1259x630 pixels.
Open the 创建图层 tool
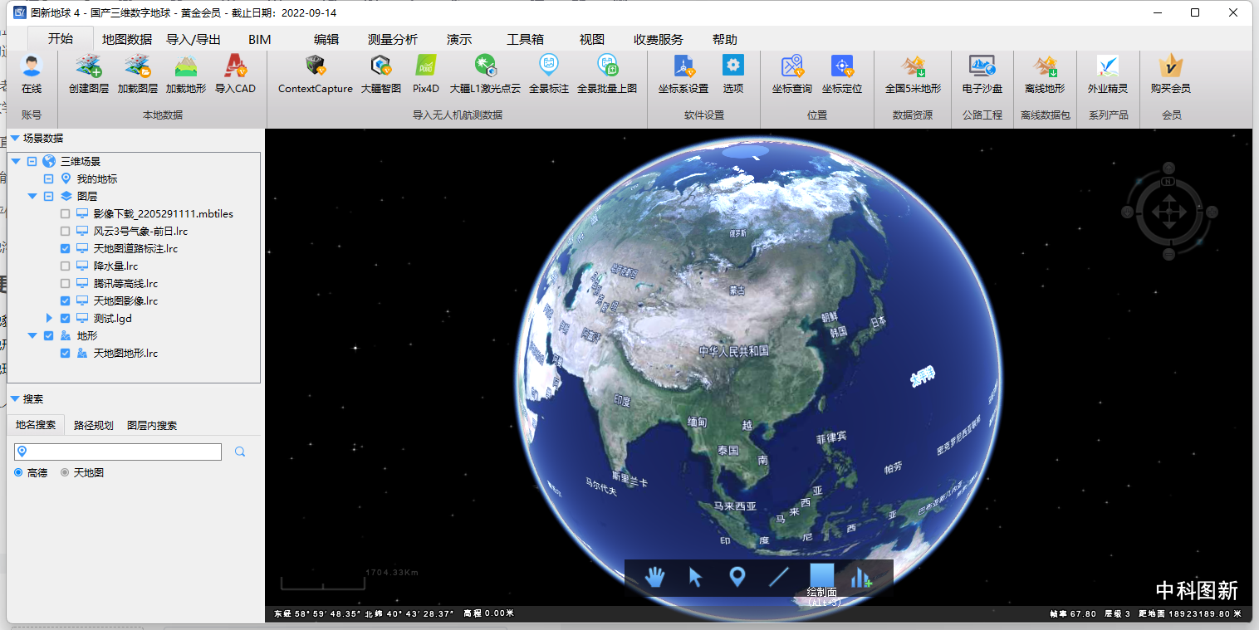pos(89,67)
